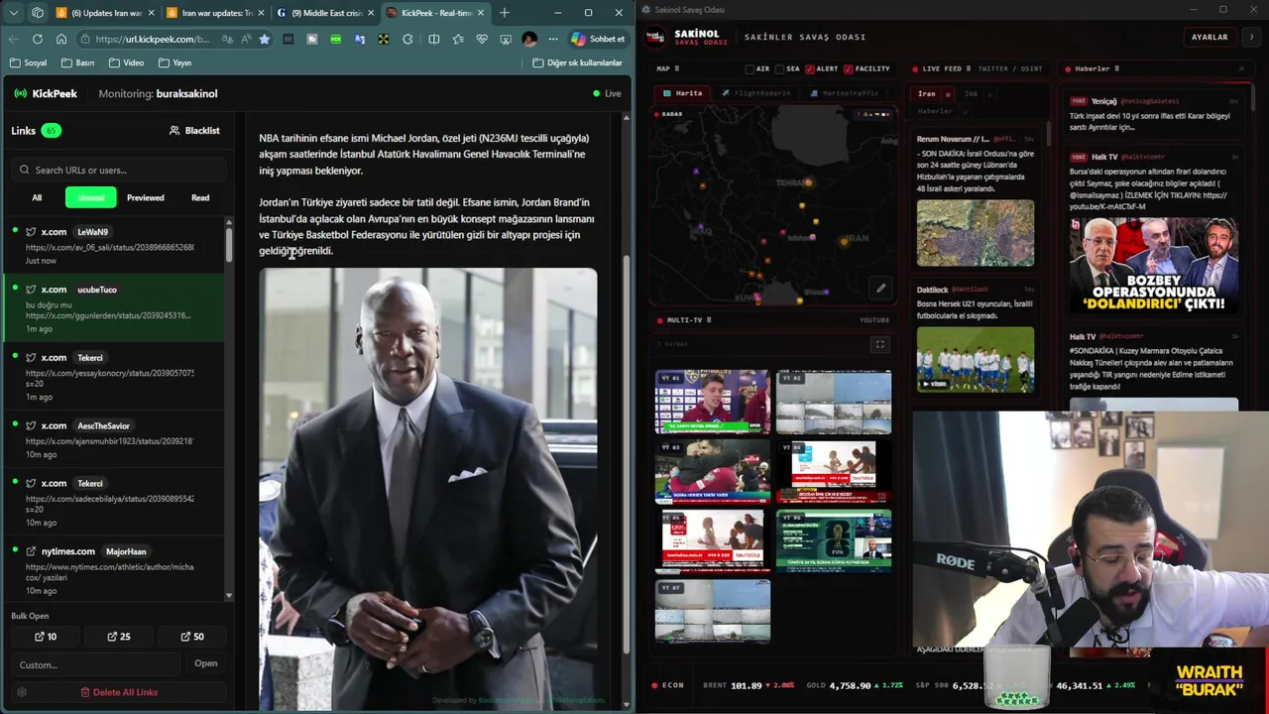Open the Basın bookmarks folder
The height and width of the screenshot is (714, 1269).
click(x=77, y=62)
